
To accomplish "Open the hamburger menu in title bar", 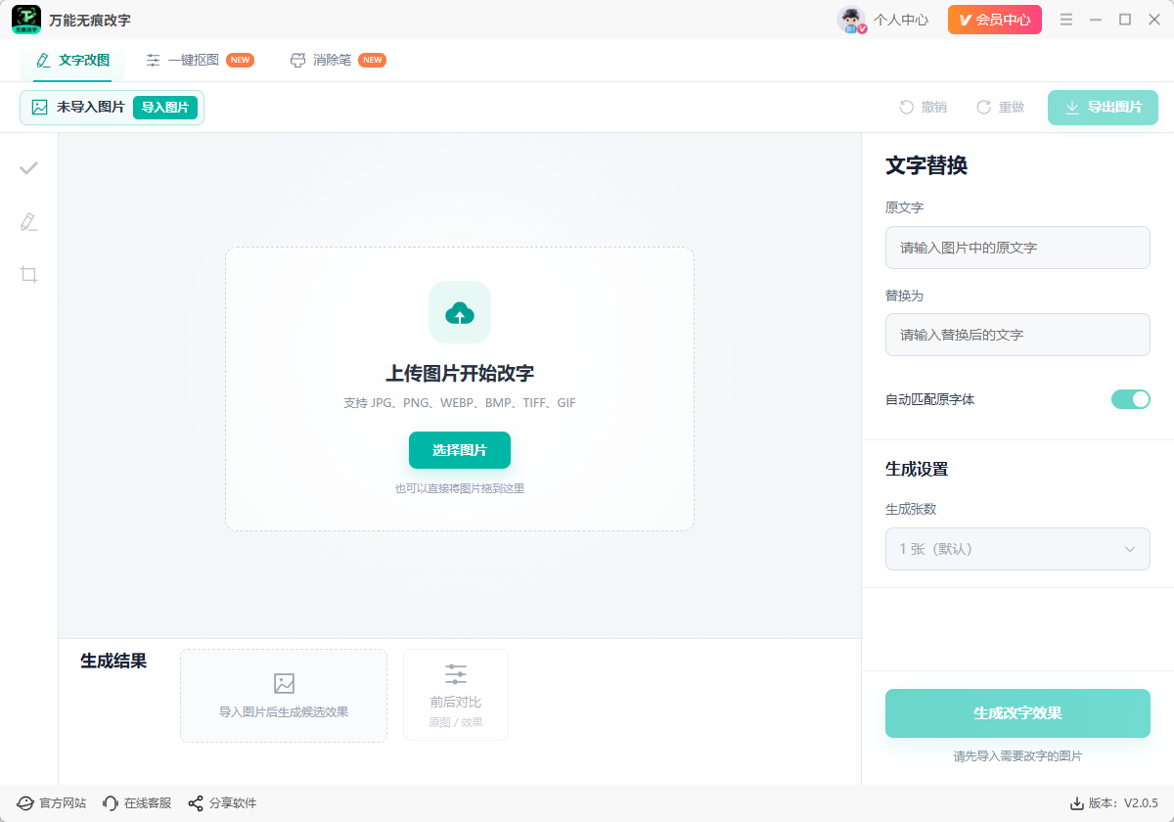I will pyautogui.click(x=1066, y=20).
